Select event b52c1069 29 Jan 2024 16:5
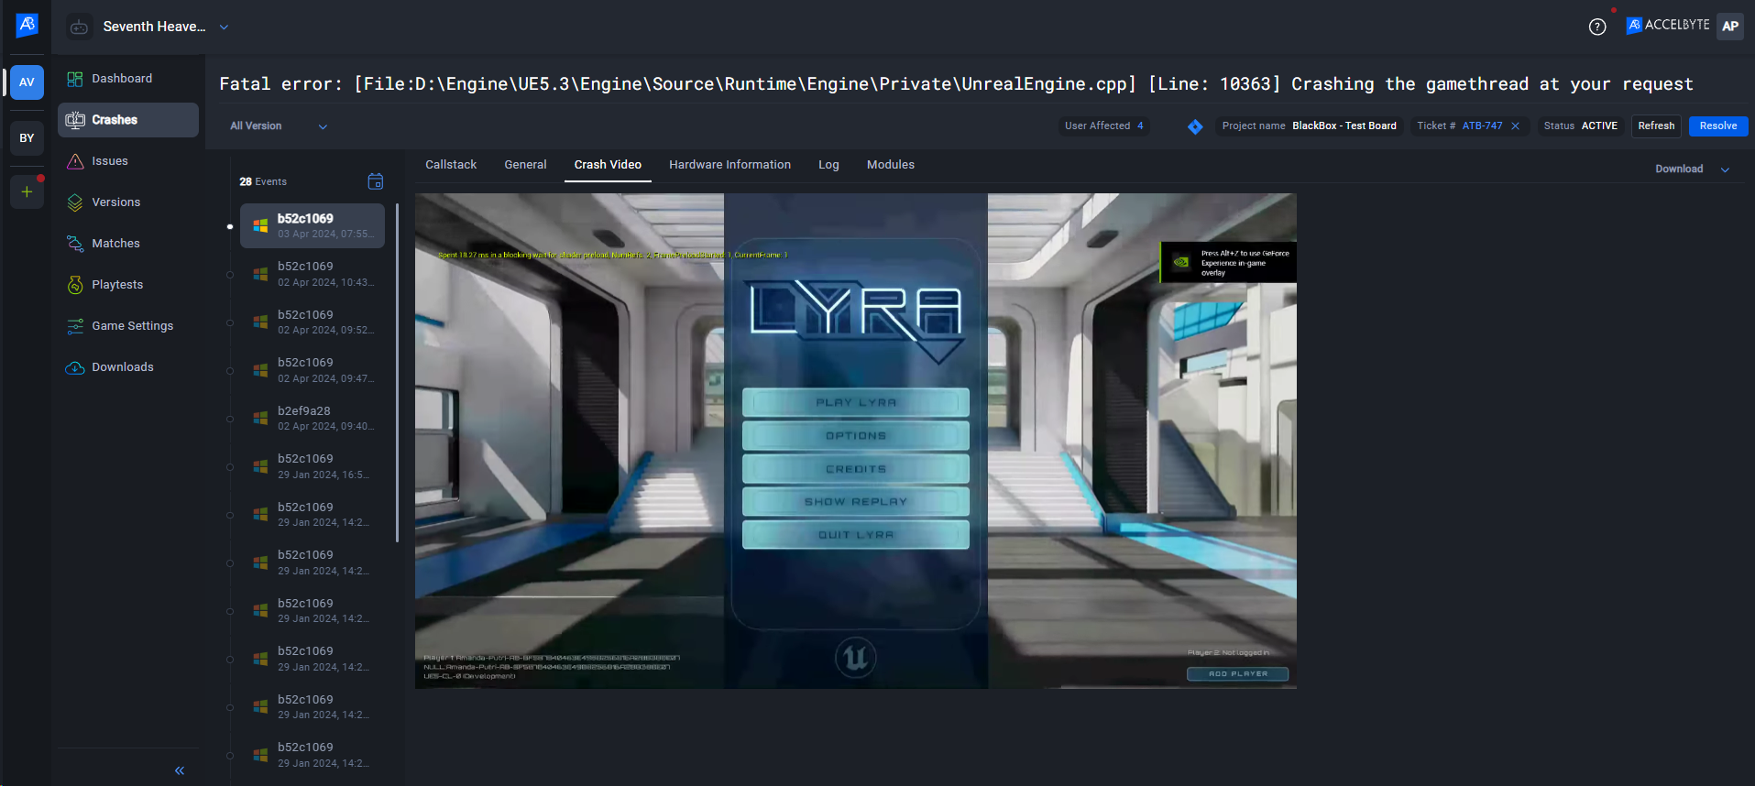 click(x=313, y=466)
